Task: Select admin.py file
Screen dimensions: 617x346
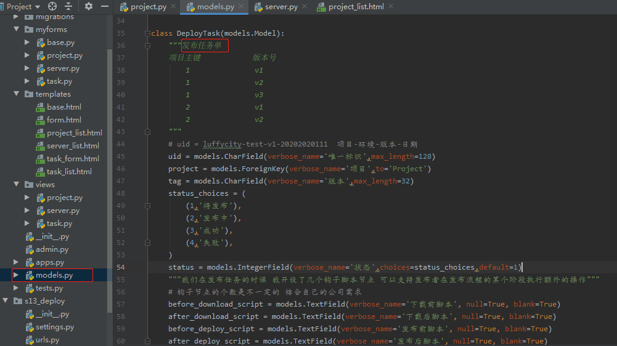Action: 52,249
